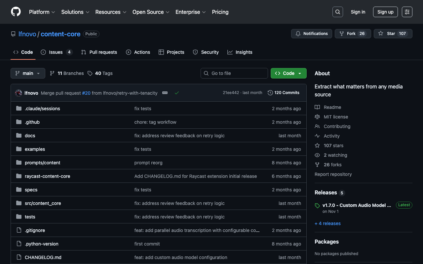Screen dimensions: 423x264
Task: Expand the green Code dropdown button
Action: (288, 73)
